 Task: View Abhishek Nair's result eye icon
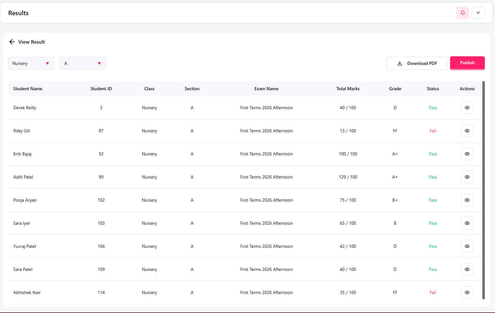click(467, 292)
